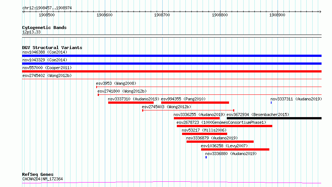Open the esv2741800 (Wong2012b) label
The height and width of the screenshot is (187, 332).
point(122,91)
